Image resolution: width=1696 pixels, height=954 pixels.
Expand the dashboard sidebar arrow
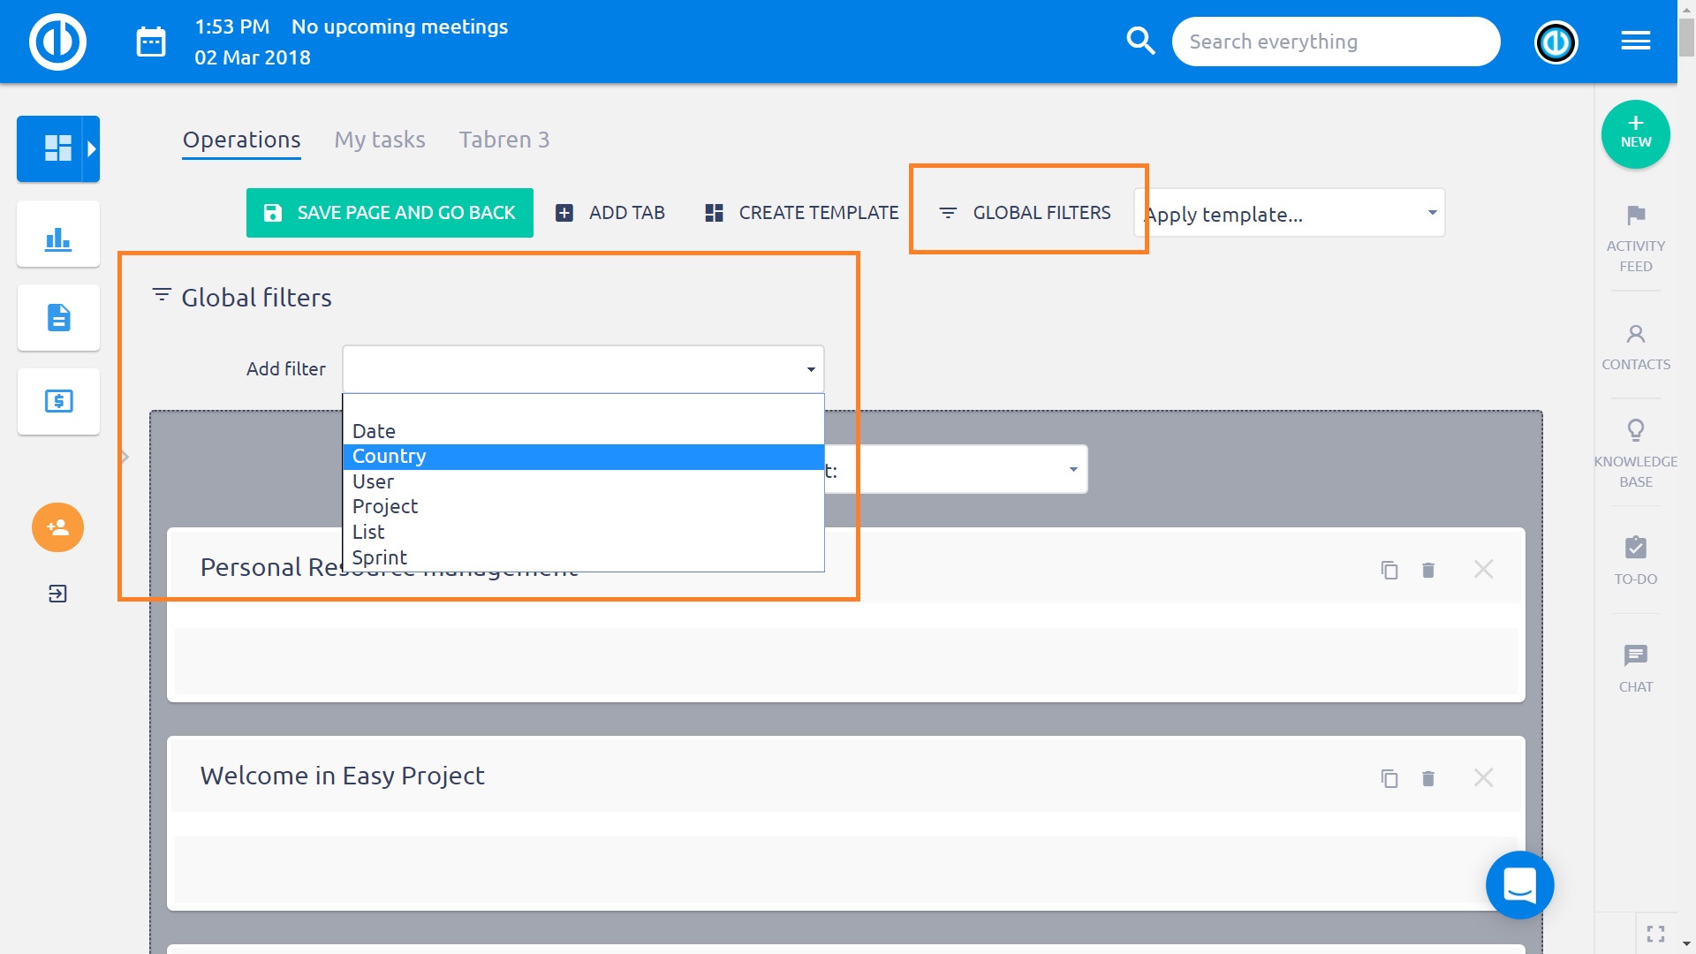91,148
